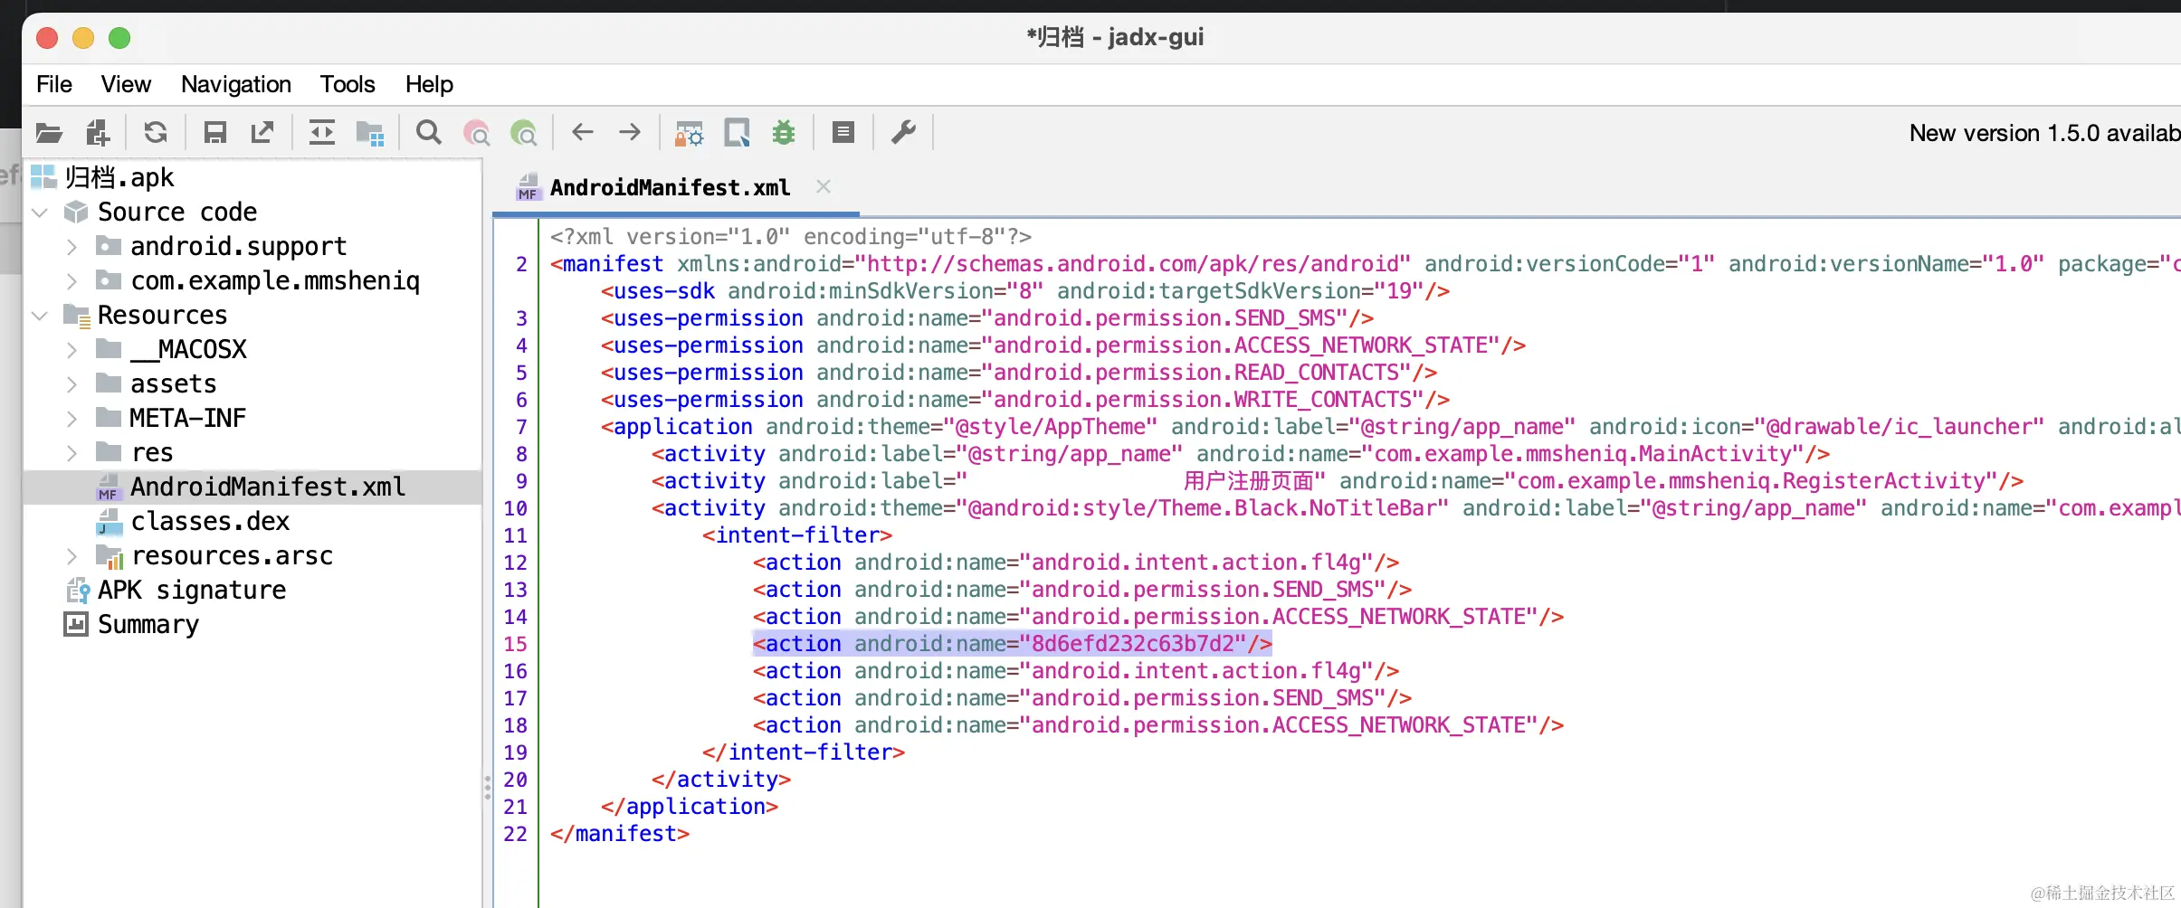This screenshot has height=908, width=2181.
Task: Expand the com.example.mmsheniq package
Action: tap(72, 281)
